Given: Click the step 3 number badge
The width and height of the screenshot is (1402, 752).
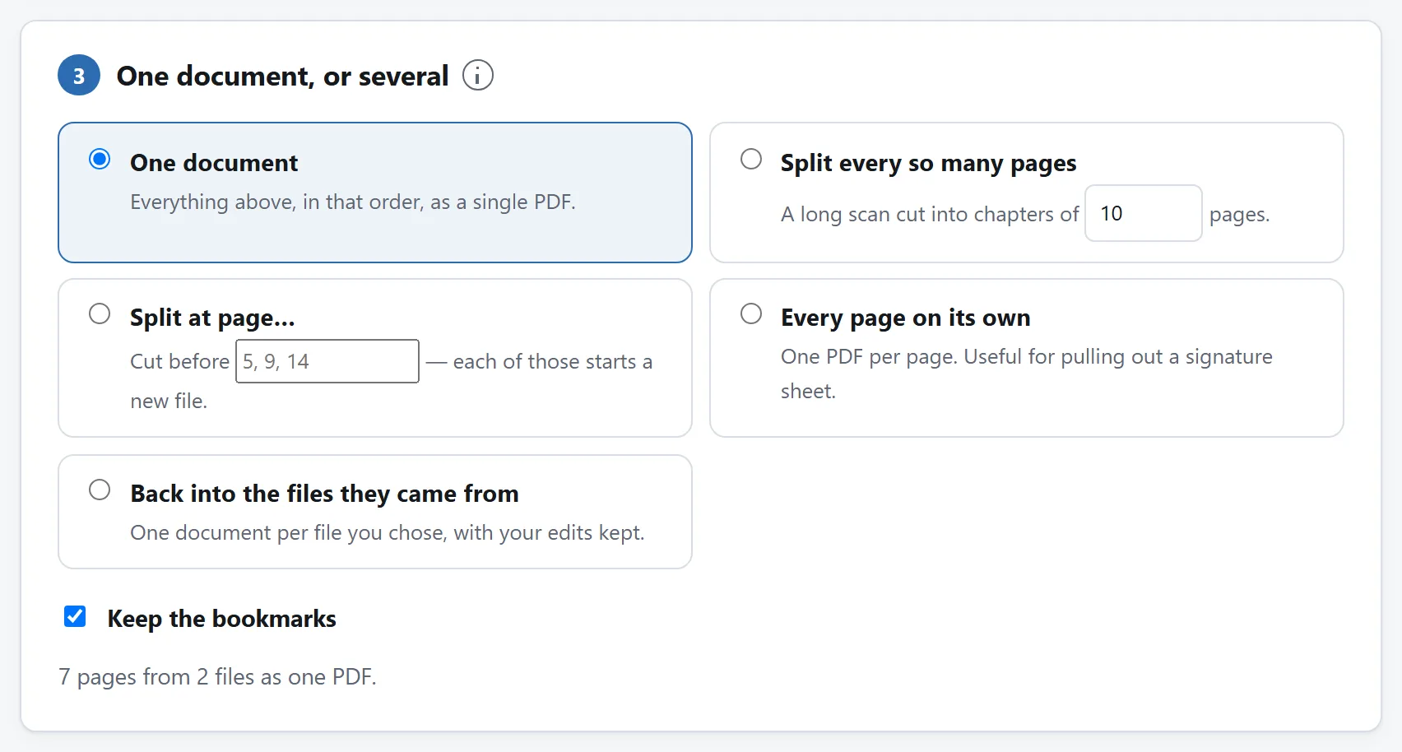Looking at the screenshot, I should pyautogui.click(x=79, y=75).
